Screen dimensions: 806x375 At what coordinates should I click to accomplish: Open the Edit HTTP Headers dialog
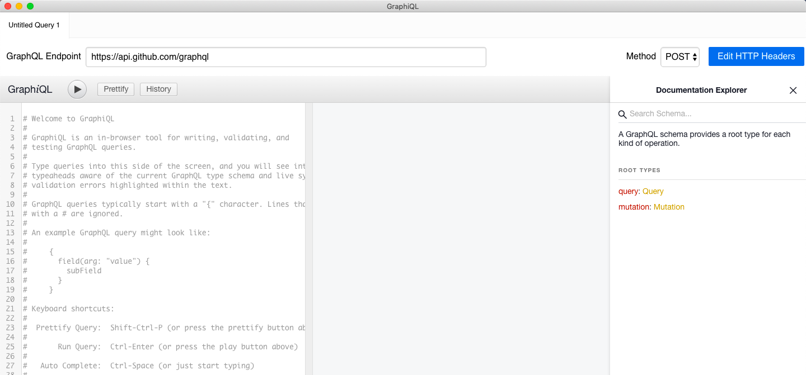(x=756, y=56)
